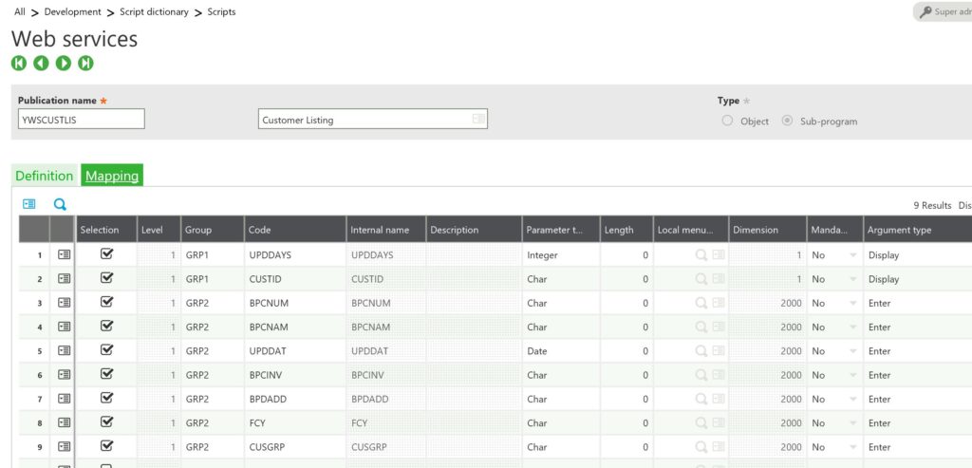Go to the first record navigation icon
Image resolution: width=972 pixels, height=468 pixels.
(x=19, y=64)
